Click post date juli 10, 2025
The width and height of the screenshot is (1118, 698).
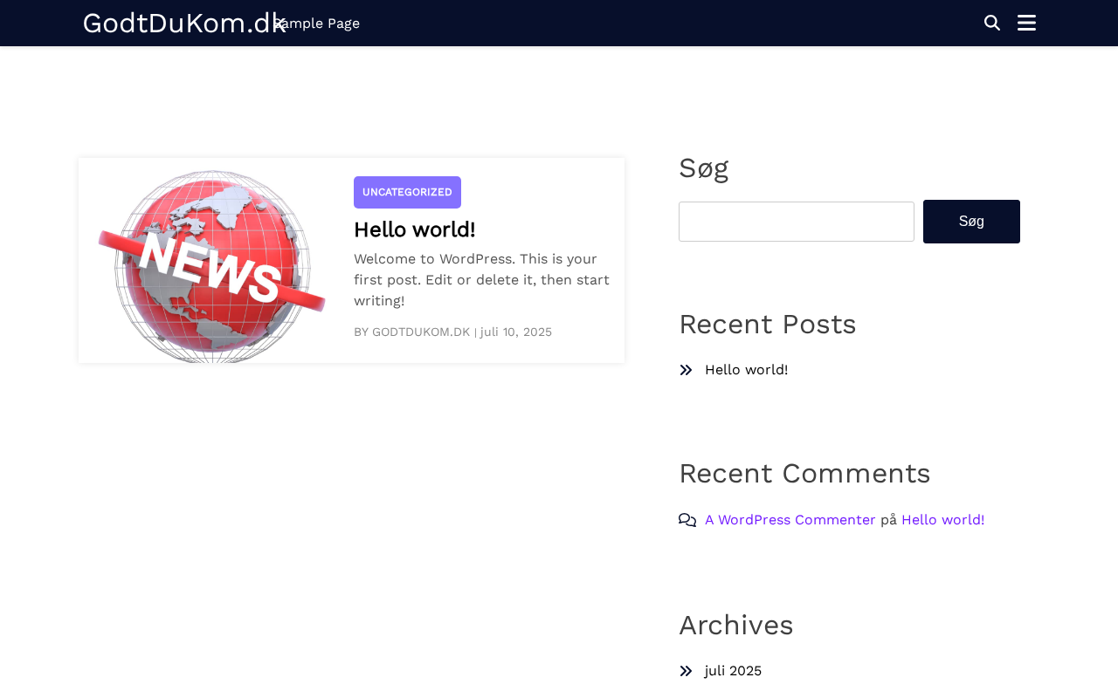coord(516,332)
